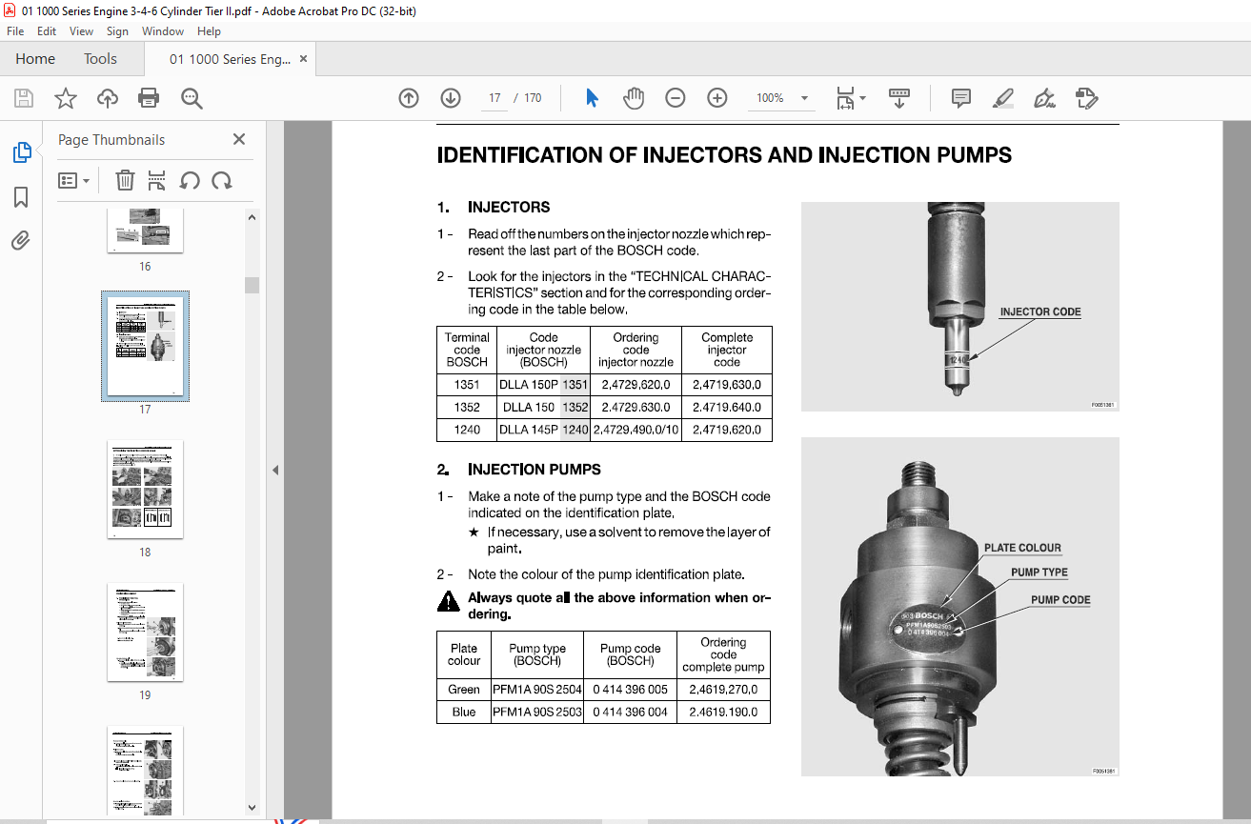Collapse the navigation pane arrow

[x=275, y=470]
